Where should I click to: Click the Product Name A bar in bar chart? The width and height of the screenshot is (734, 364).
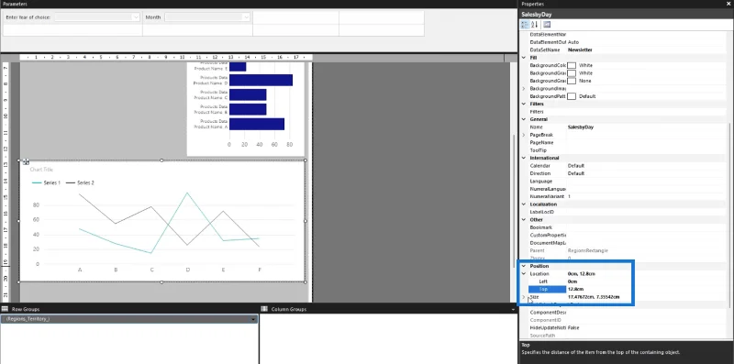click(257, 124)
